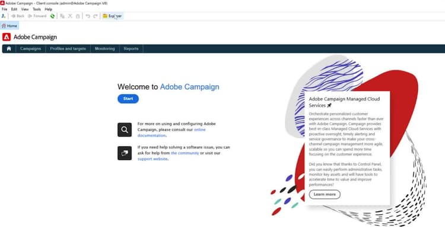This screenshot has width=445, height=249.
Task: Click the chat bubbles help icon
Action: coord(125,153)
